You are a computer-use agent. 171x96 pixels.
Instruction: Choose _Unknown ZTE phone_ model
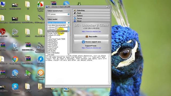tap(57, 29)
